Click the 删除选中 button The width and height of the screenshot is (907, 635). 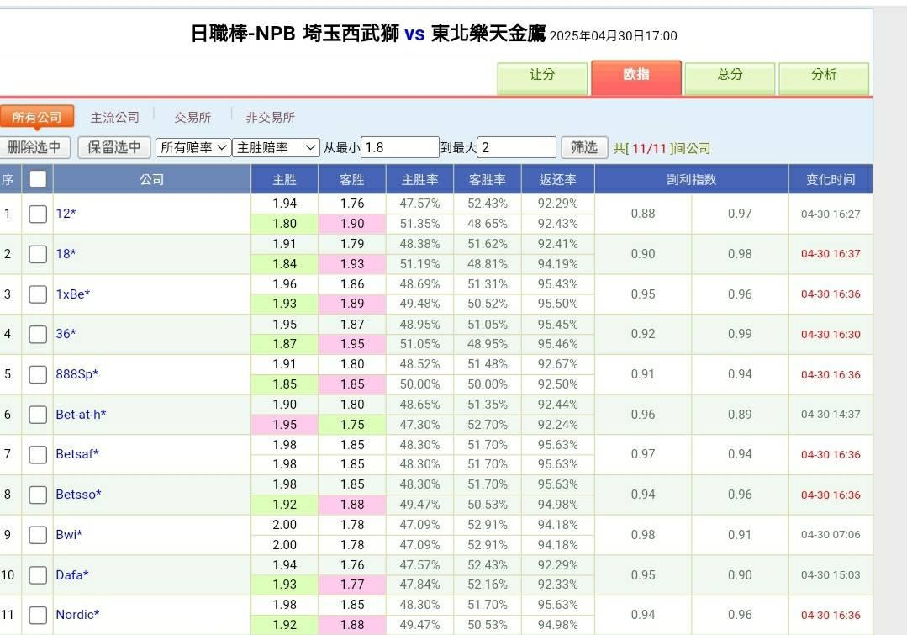pyautogui.click(x=34, y=147)
